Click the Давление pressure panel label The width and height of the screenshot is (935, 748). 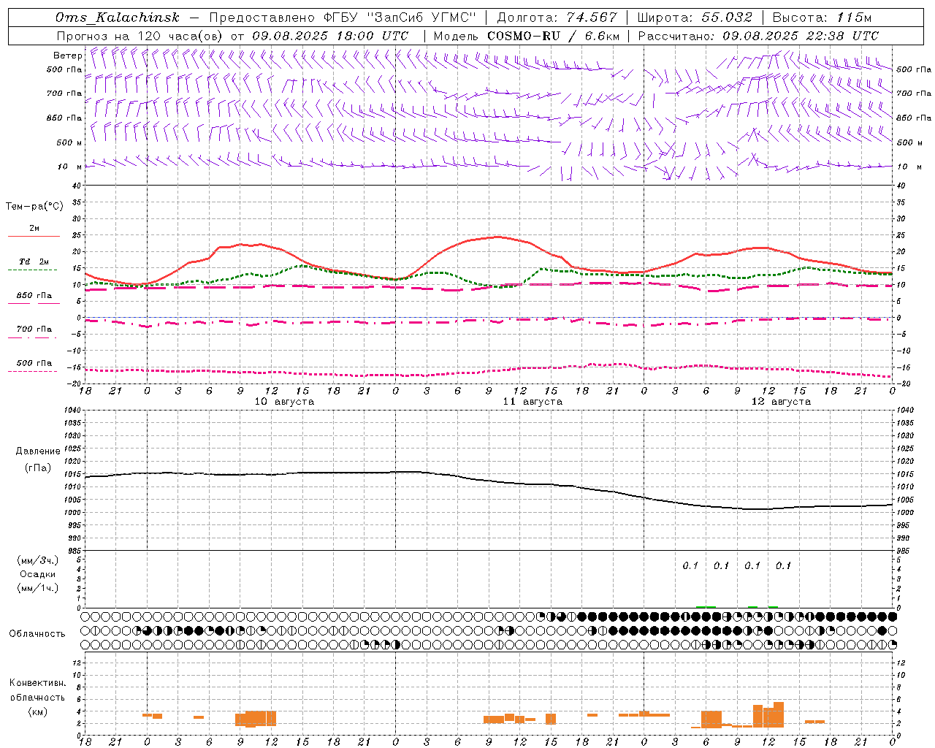point(38,451)
